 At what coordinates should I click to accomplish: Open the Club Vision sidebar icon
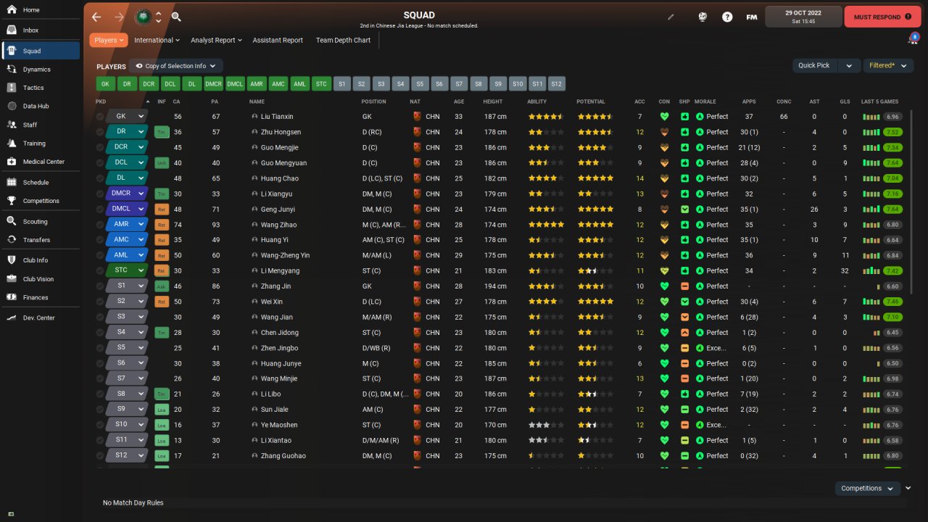coord(12,278)
